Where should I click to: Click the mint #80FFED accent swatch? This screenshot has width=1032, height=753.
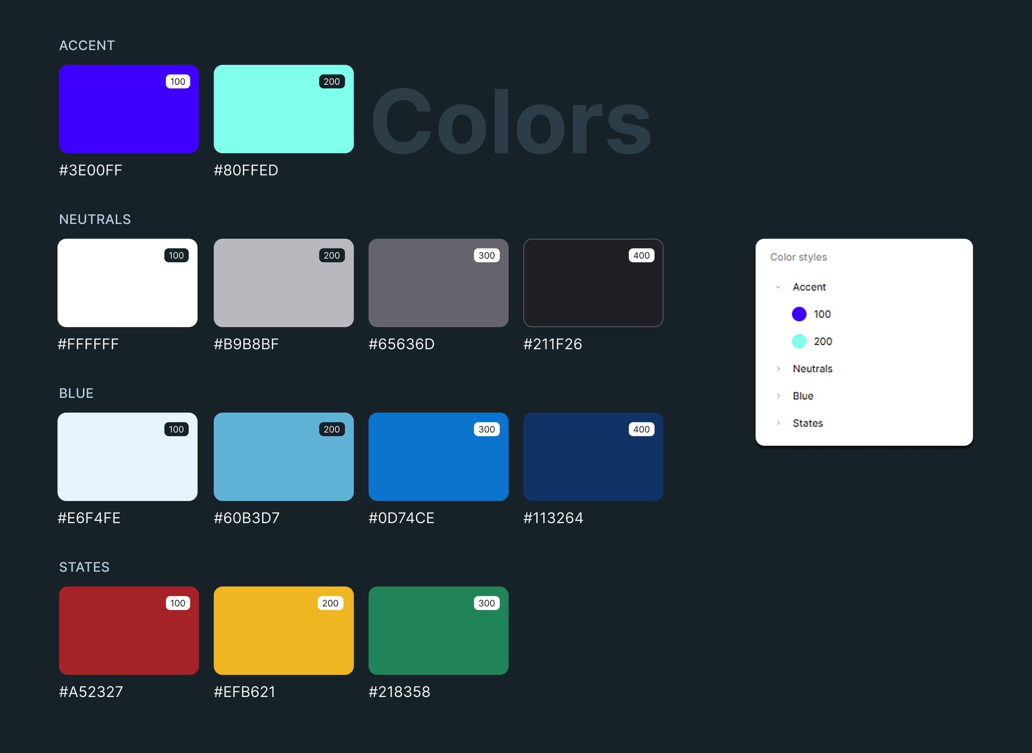[284, 109]
